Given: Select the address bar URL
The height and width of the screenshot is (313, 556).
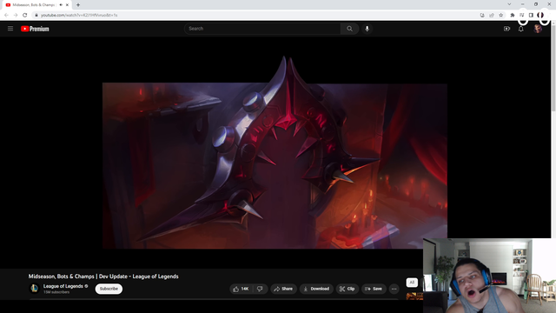Looking at the screenshot, I should (x=79, y=15).
